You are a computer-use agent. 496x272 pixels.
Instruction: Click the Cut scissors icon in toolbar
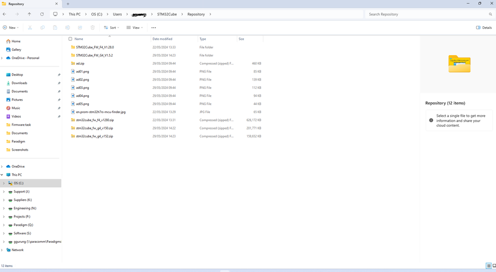(30, 27)
